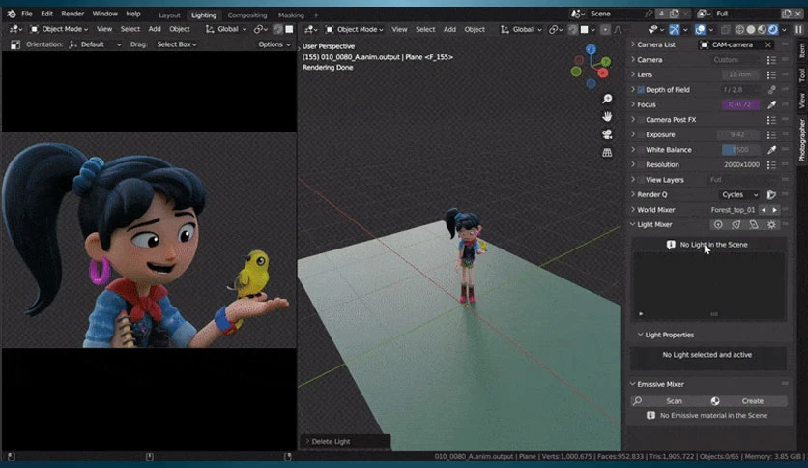808x468 pixels.
Task: Open the Render Q Cycles engine dropdown
Action: point(739,194)
